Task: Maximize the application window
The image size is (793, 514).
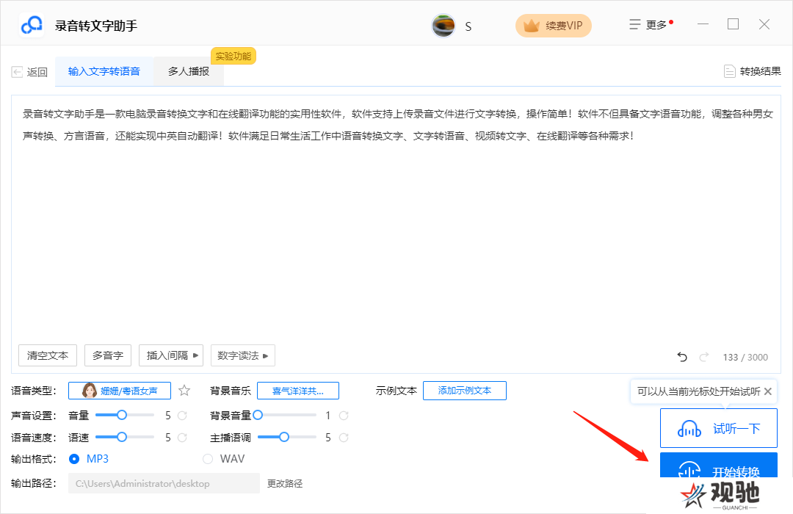Action: [734, 24]
